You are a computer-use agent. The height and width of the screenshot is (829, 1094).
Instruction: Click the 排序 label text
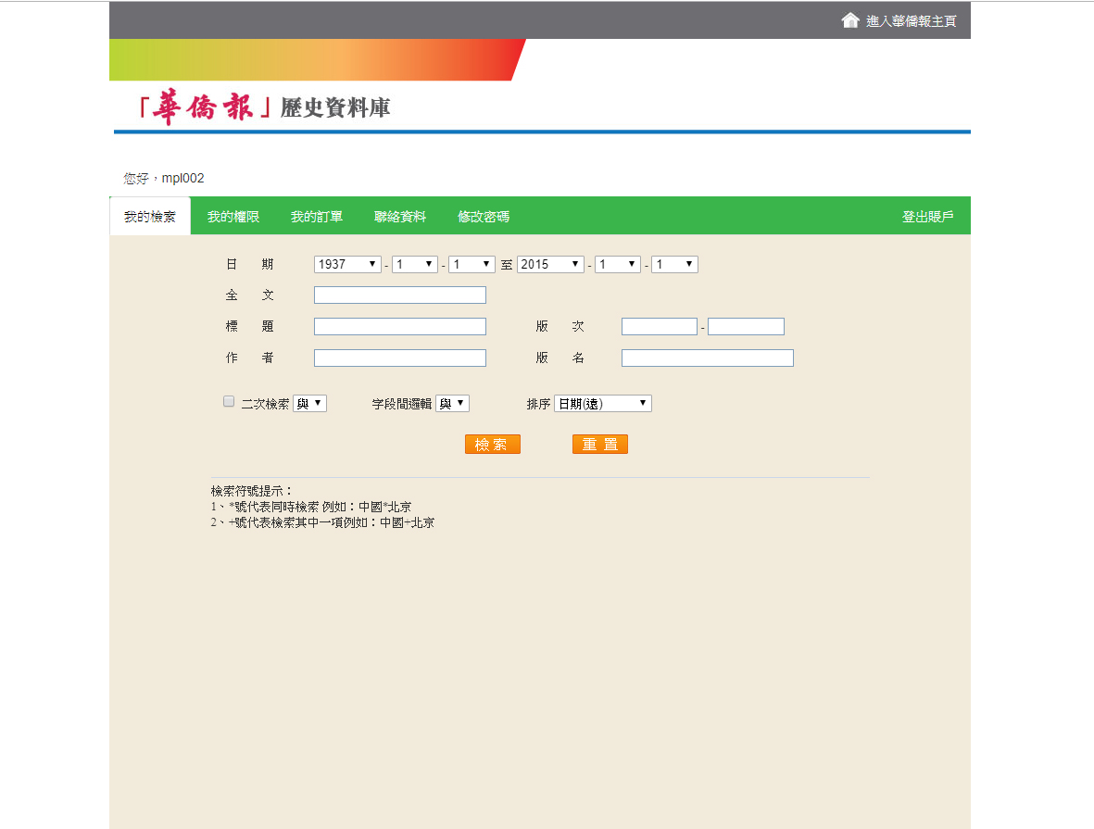(x=538, y=404)
